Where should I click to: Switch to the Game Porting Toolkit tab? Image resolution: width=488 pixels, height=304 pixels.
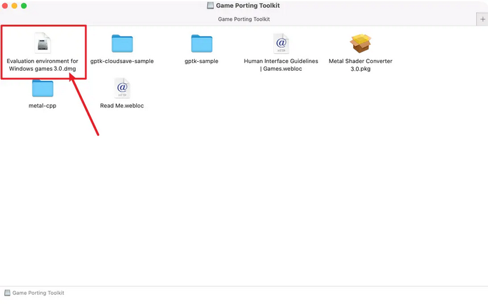[243, 19]
